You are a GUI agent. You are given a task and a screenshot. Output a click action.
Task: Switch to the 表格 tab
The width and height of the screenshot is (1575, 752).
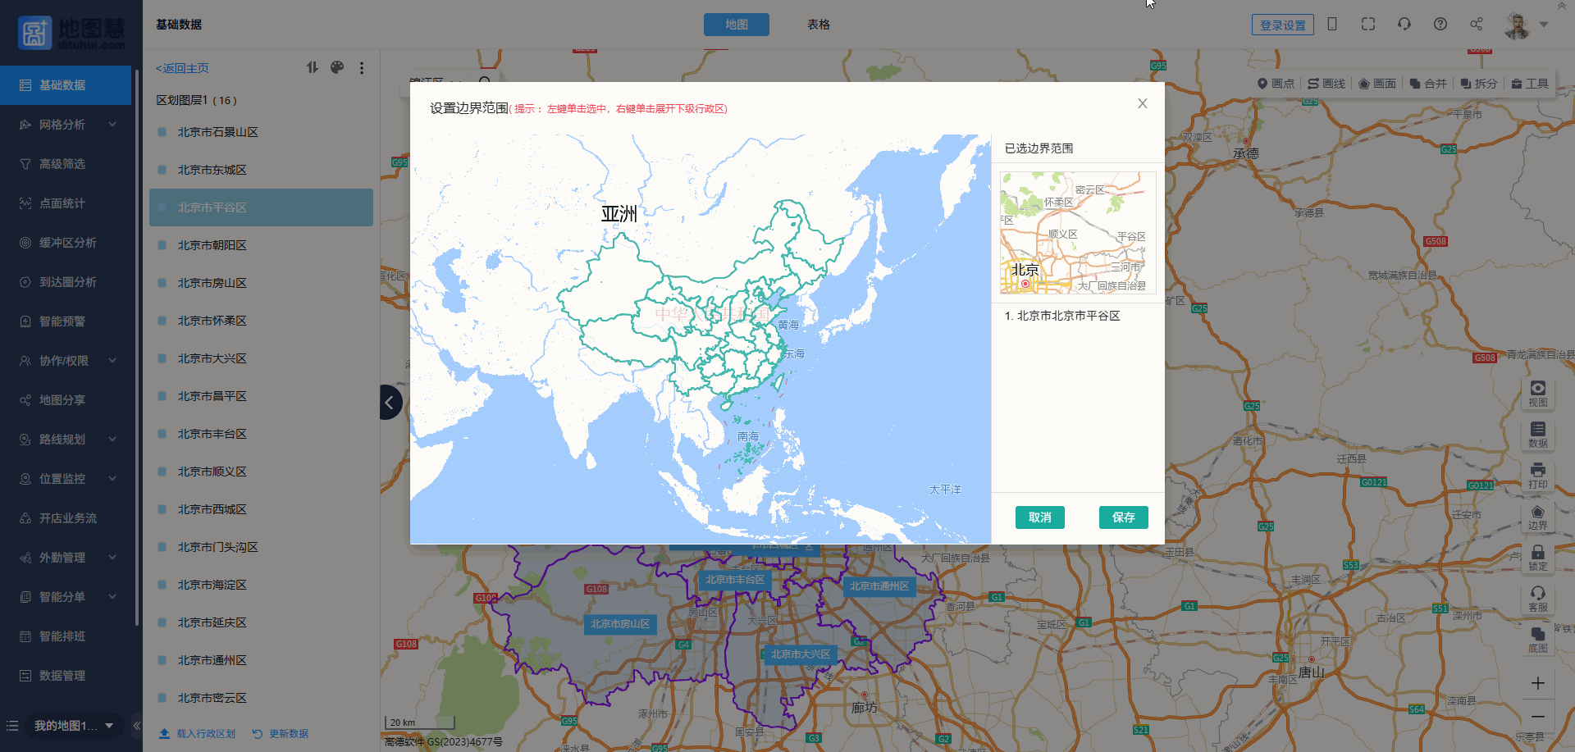(x=818, y=25)
